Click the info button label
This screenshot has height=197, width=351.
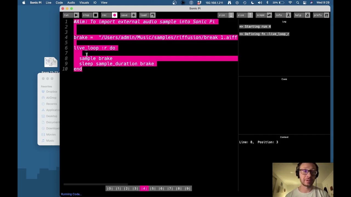[x=279, y=15]
